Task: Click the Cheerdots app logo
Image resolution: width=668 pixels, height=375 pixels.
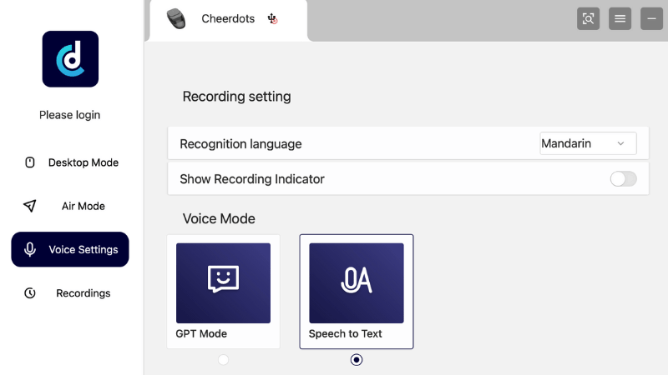Action: coord(70,59)
